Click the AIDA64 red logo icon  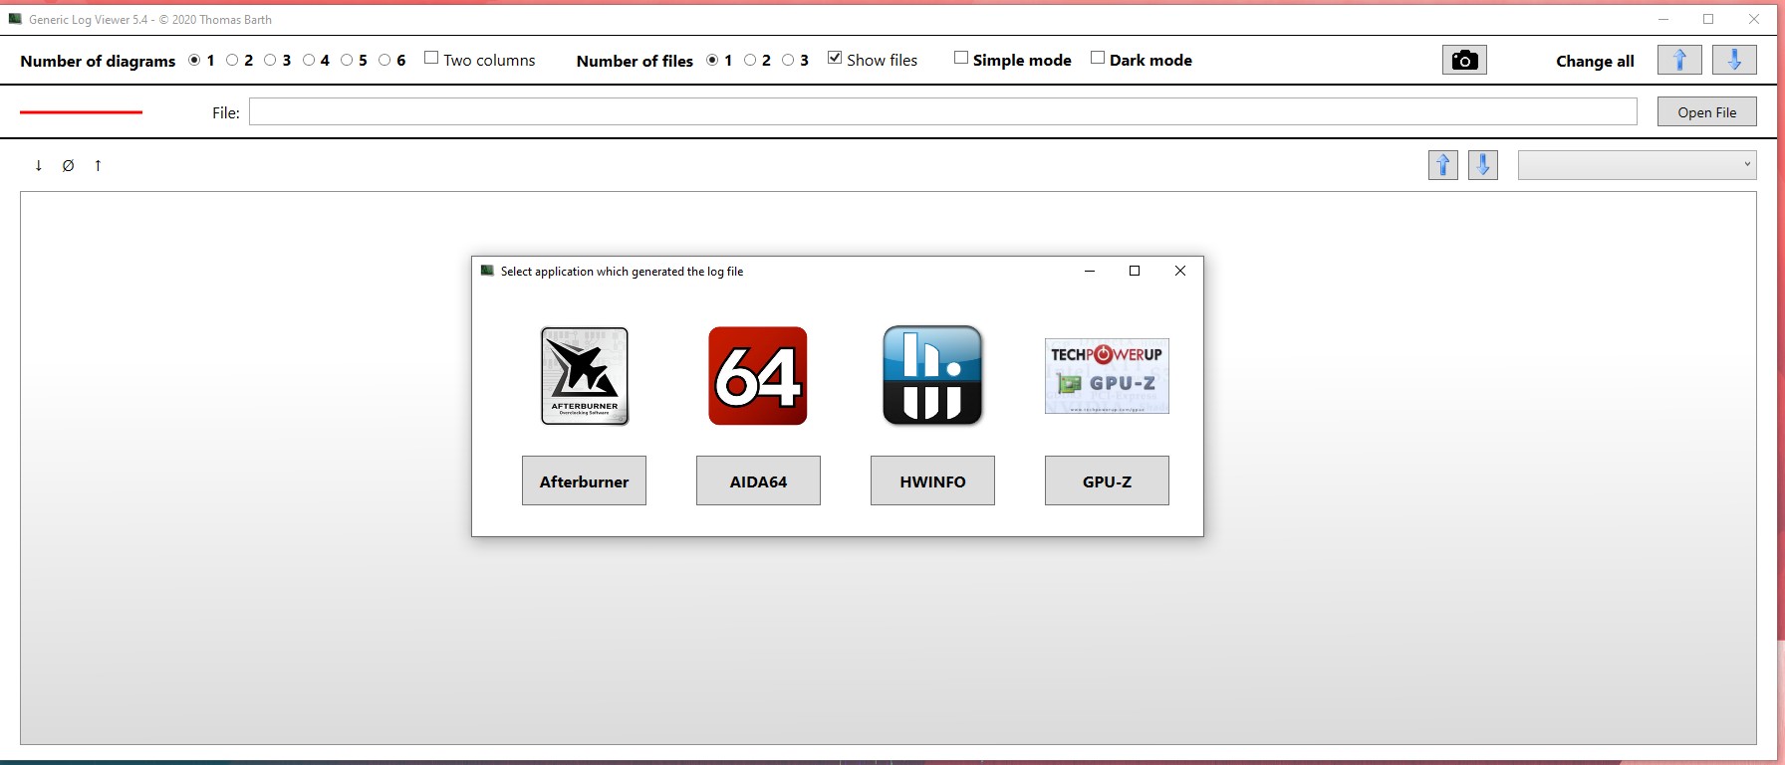tap(758, 376)
